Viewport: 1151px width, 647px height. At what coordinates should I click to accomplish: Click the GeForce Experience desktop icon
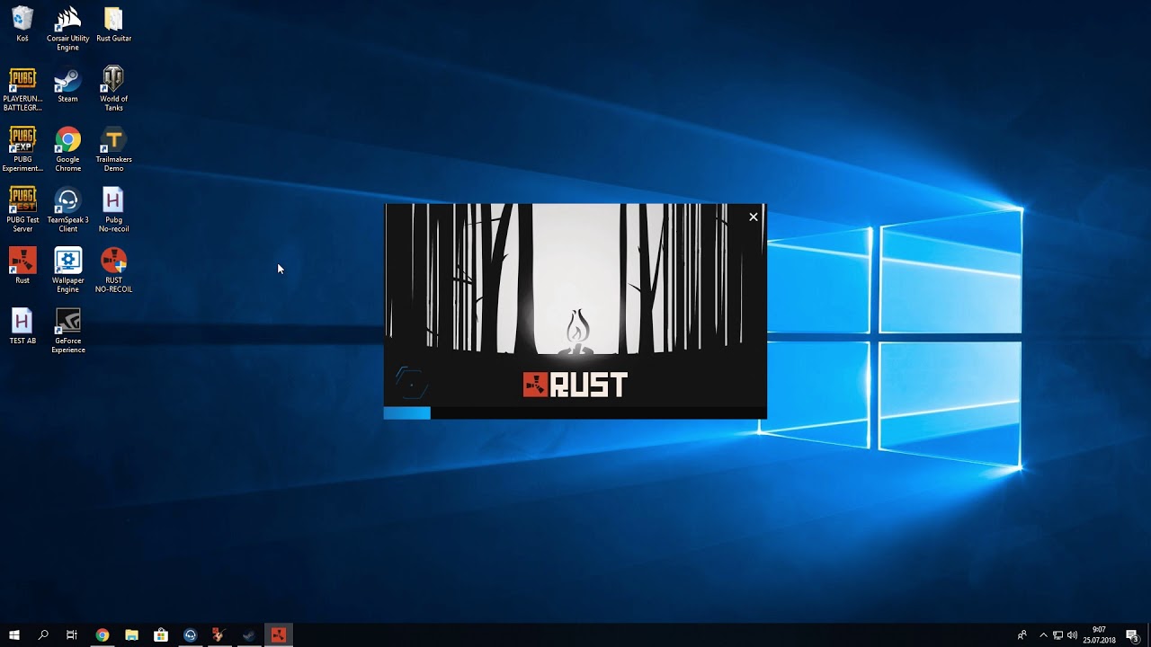(x=67, y=331)
